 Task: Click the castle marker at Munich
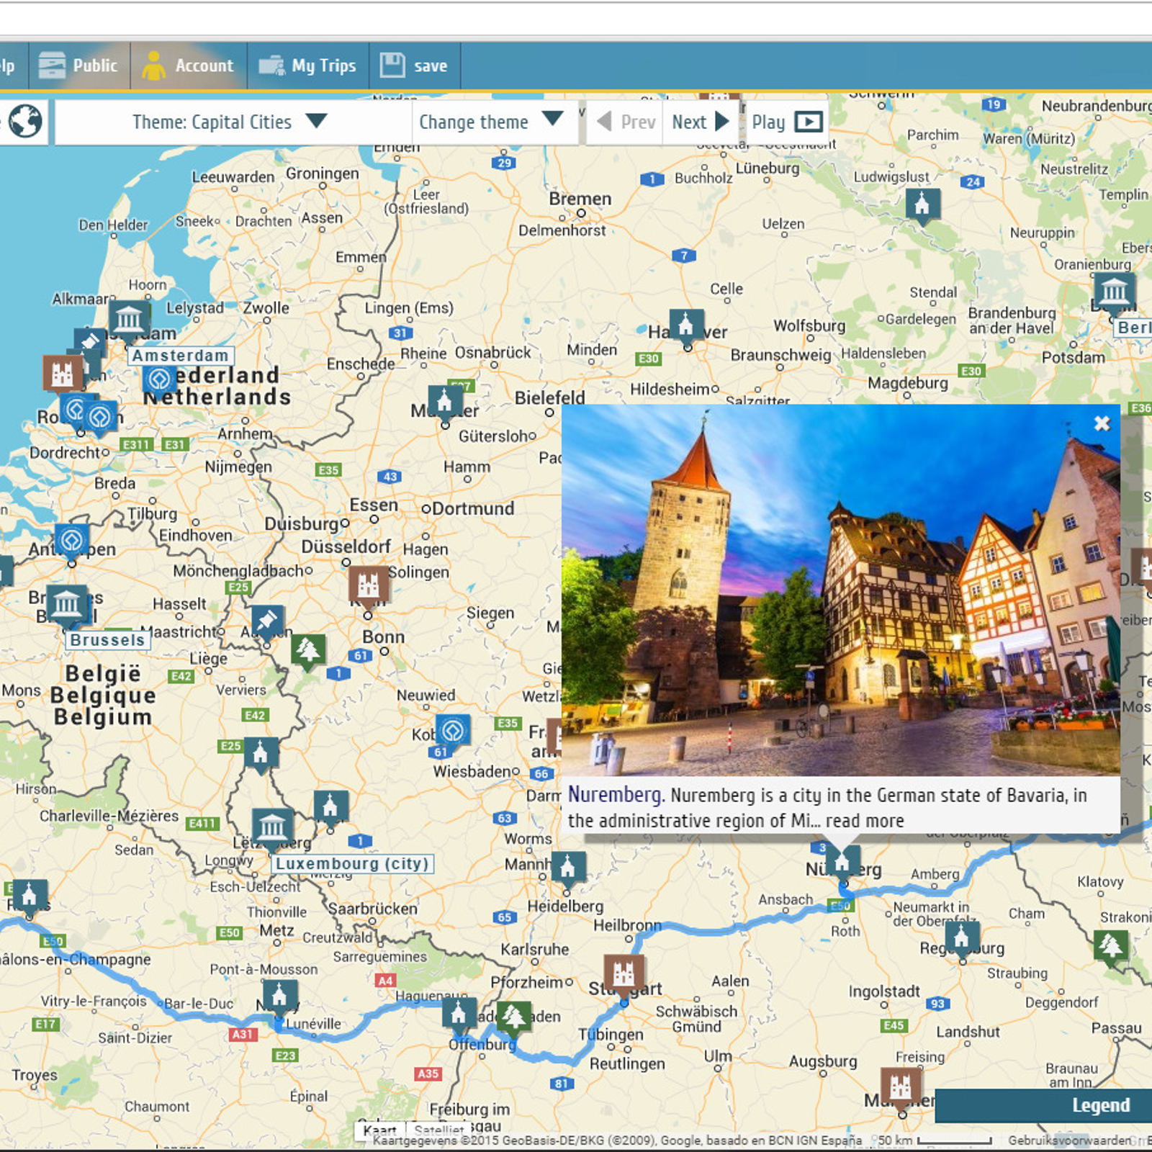click(901, 1086)
